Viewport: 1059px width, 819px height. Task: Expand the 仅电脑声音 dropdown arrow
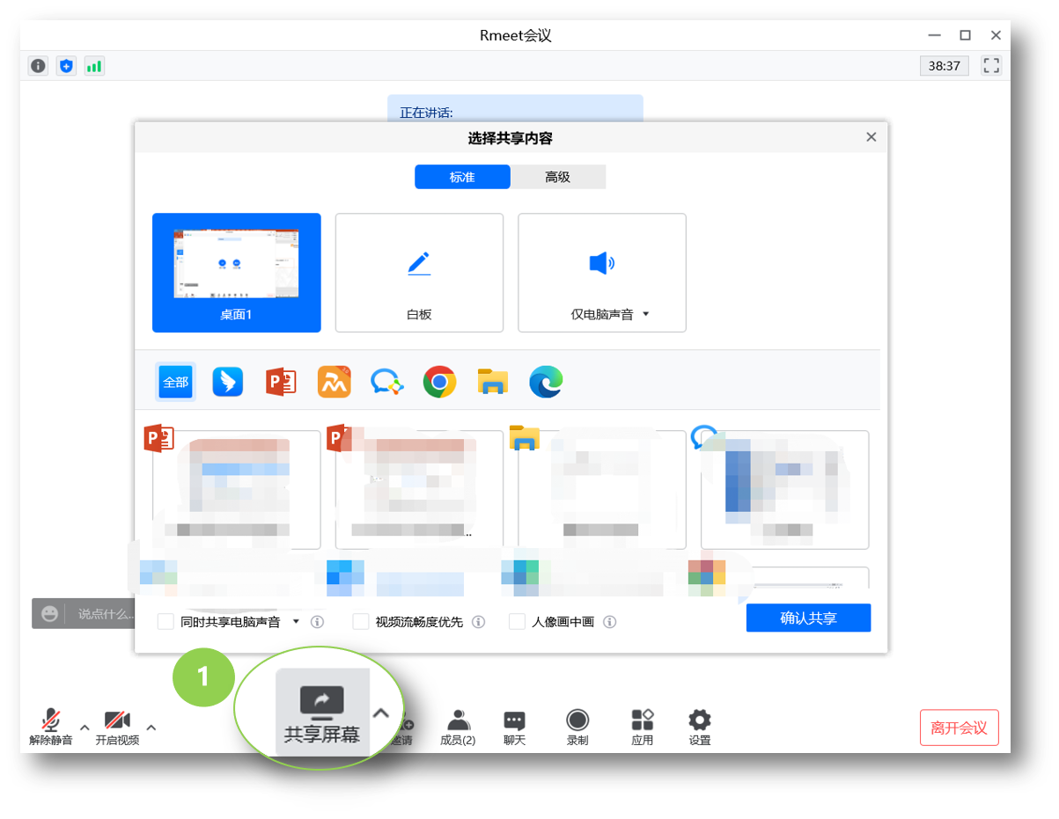(x=646, y=314)
